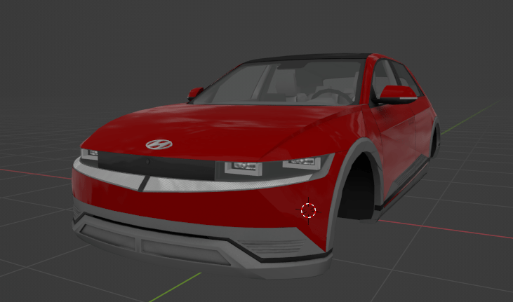Select the windshield glass

(278, 83)
